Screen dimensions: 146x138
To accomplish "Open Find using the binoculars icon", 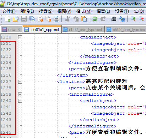I will click(x=114, y=19).
